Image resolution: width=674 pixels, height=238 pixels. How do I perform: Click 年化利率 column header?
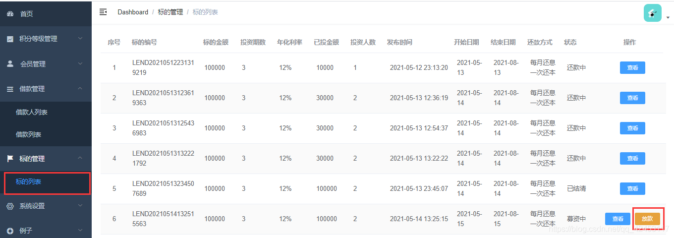coord(289,42)
